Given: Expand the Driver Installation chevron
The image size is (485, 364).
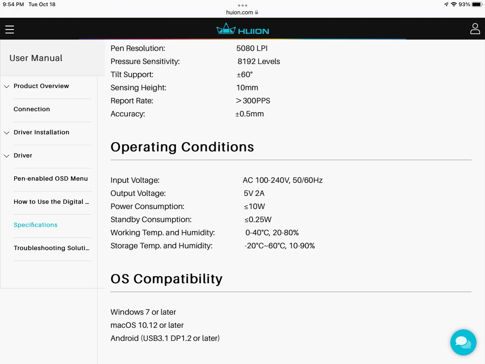Looking at the screenshot, I should pyautogui.click(x=7, y=133).
